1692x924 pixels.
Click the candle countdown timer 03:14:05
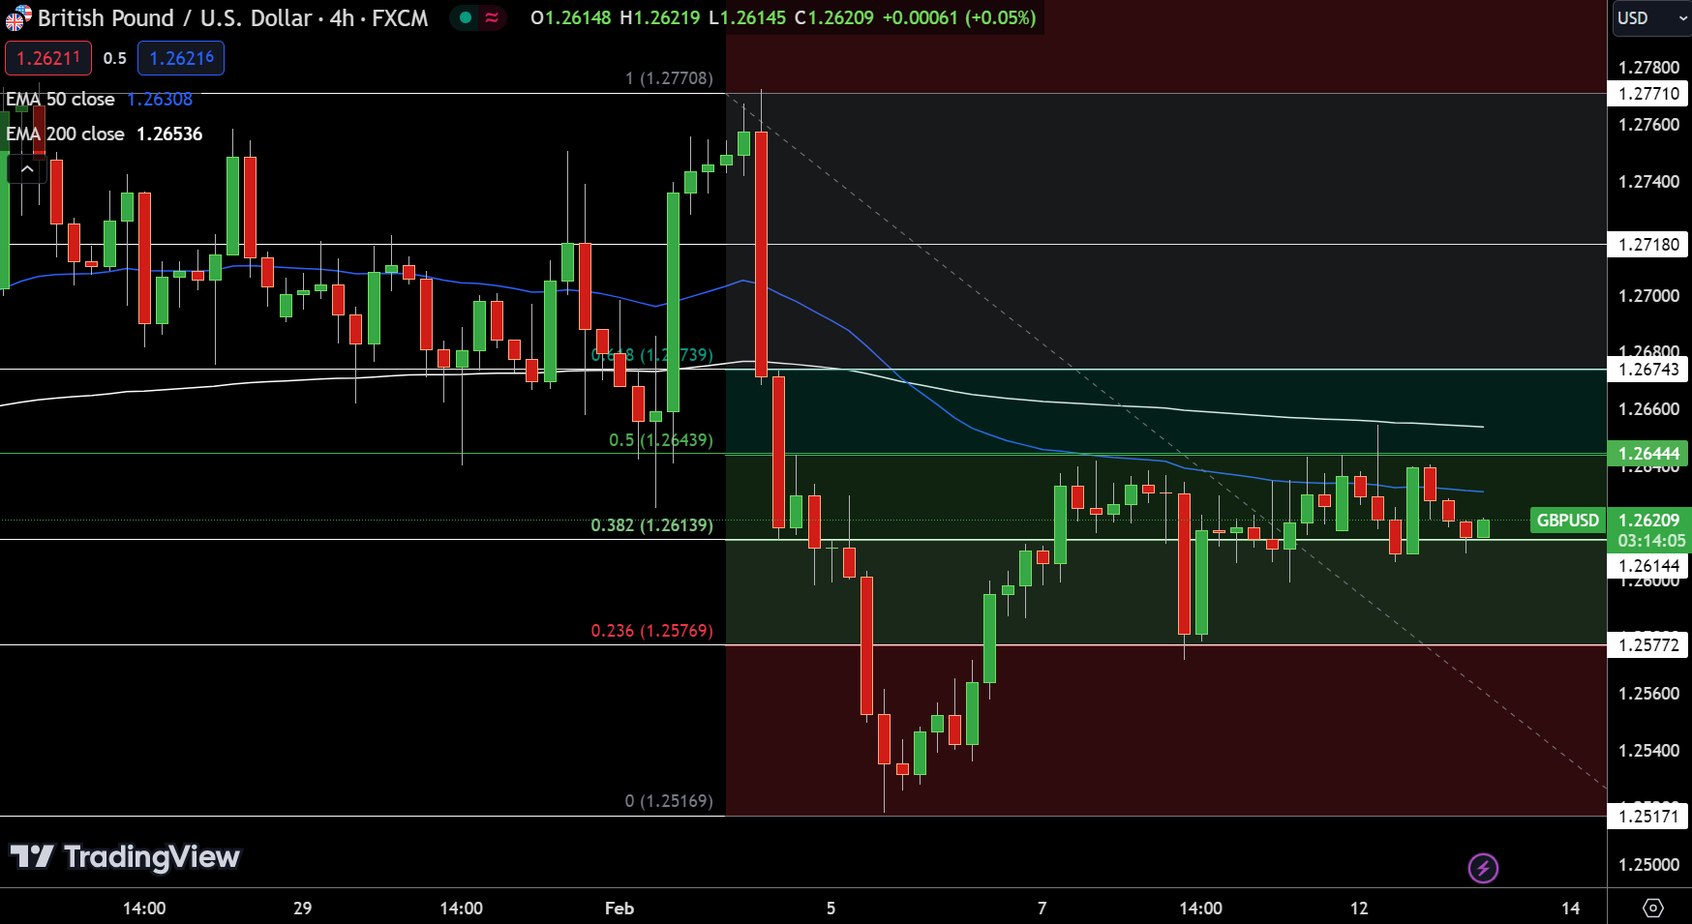[x=1651, y=541]
